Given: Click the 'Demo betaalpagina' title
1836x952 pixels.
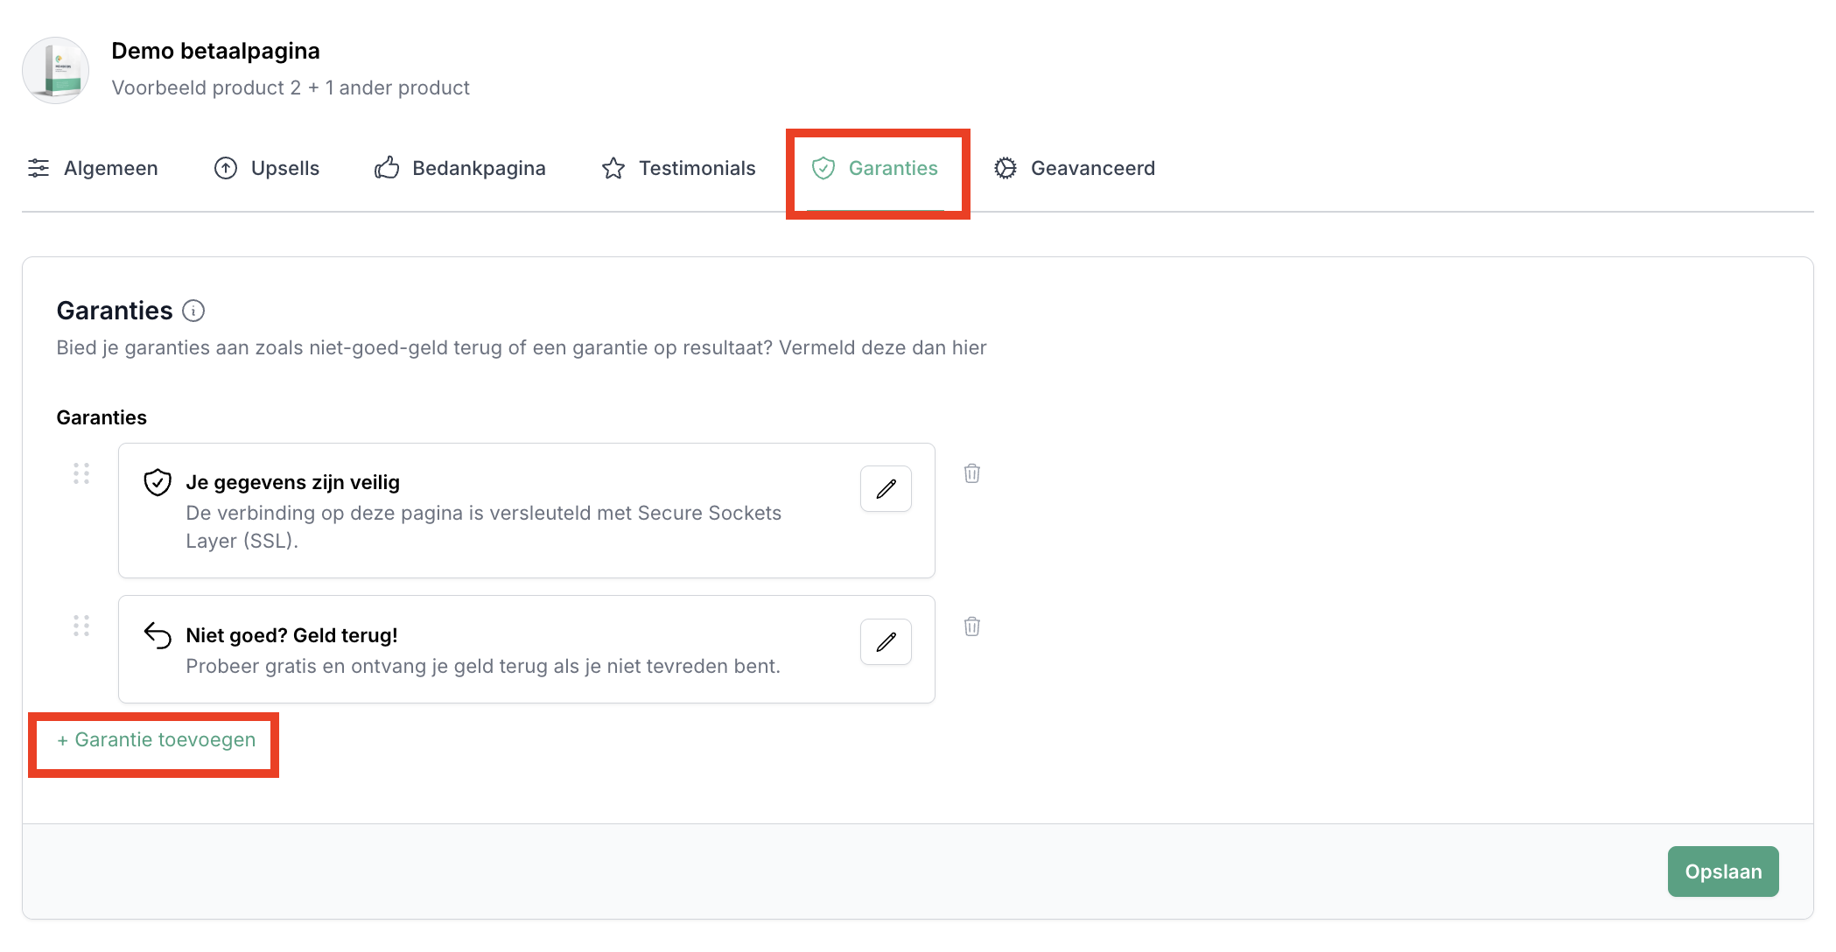Looking at the screenshot, I should point(215,51).
